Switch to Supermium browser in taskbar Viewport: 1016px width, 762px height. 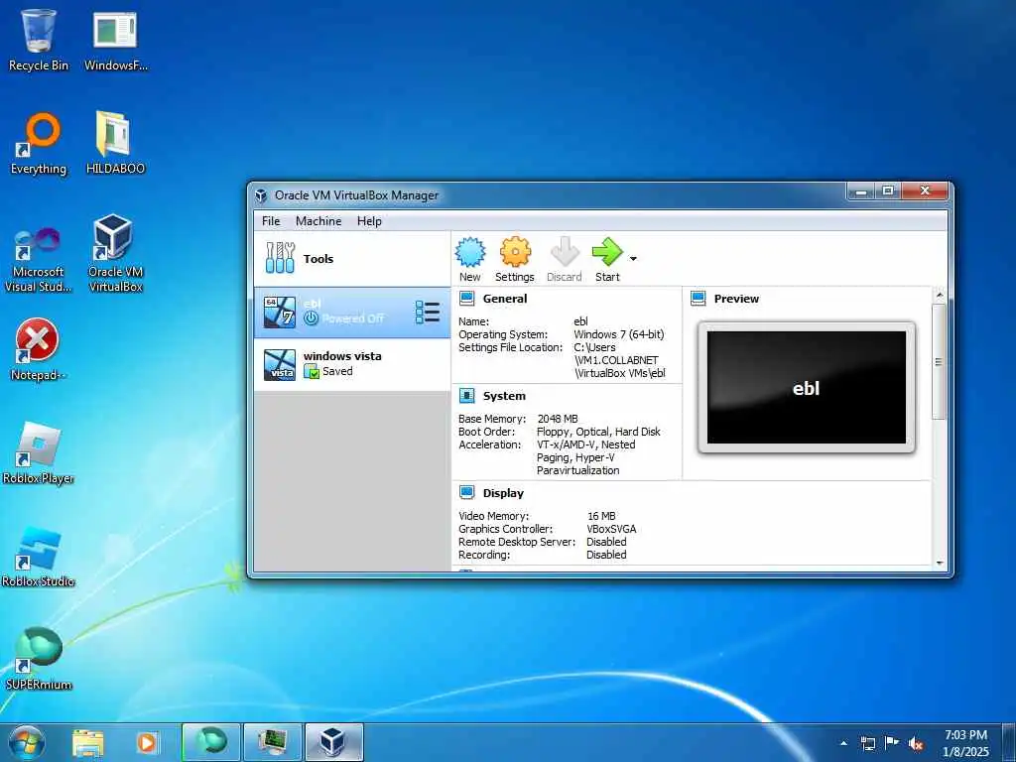click(211, 742)
